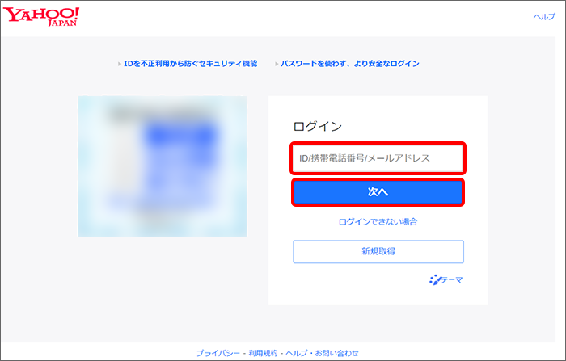
Task: Open the ログインできない場合 link
Action: tap(378, 221)
